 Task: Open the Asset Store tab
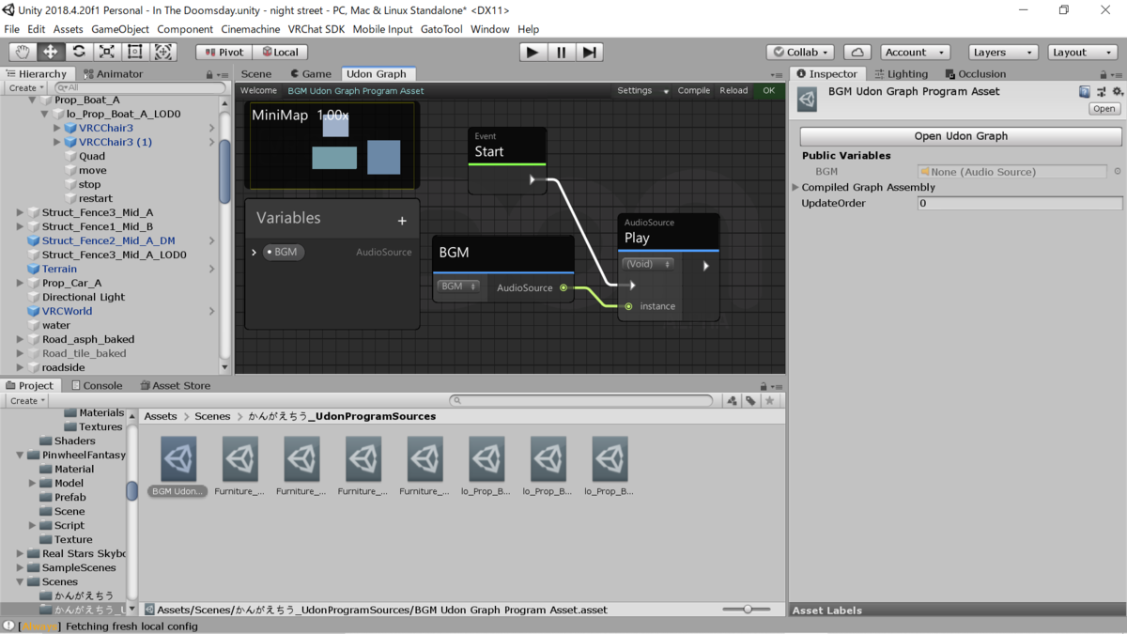(x=176, y=385)
